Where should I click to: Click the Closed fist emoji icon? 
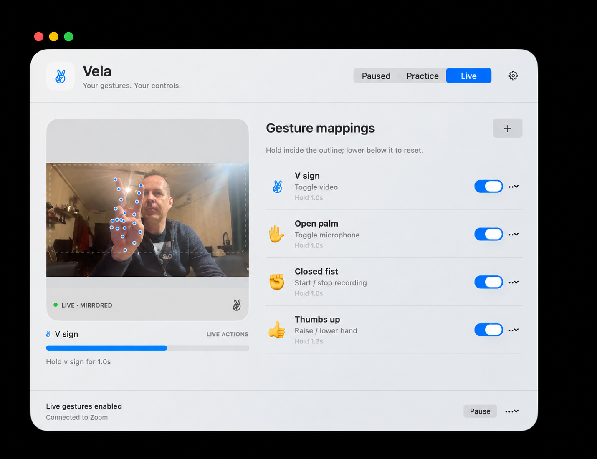coord(276,282)
